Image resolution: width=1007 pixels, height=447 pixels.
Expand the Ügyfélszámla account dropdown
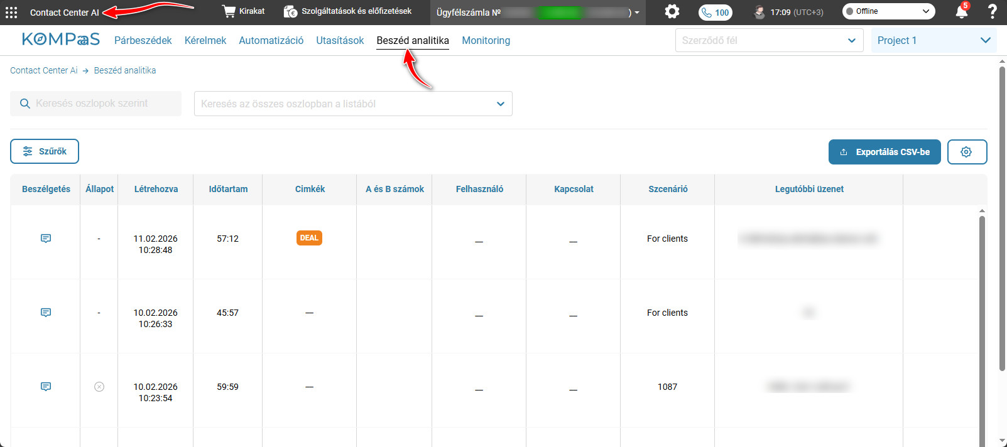click(538, 13)
